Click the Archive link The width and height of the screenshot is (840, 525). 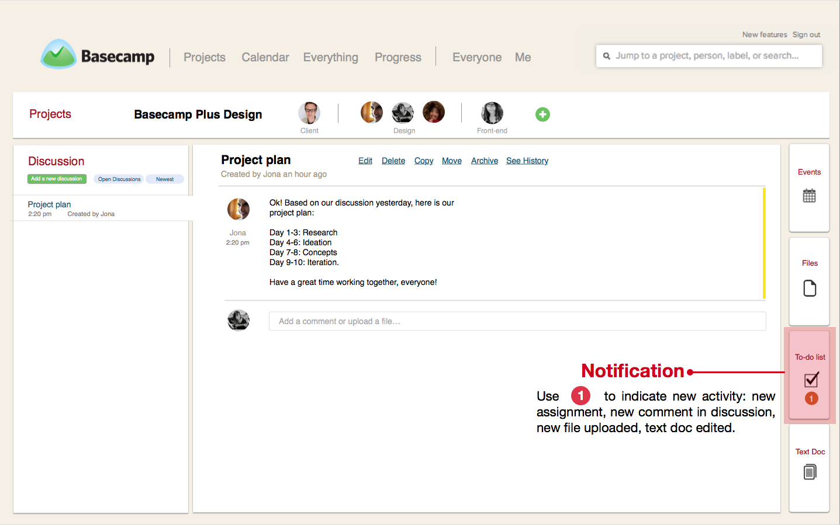click(x=485, y=161)
